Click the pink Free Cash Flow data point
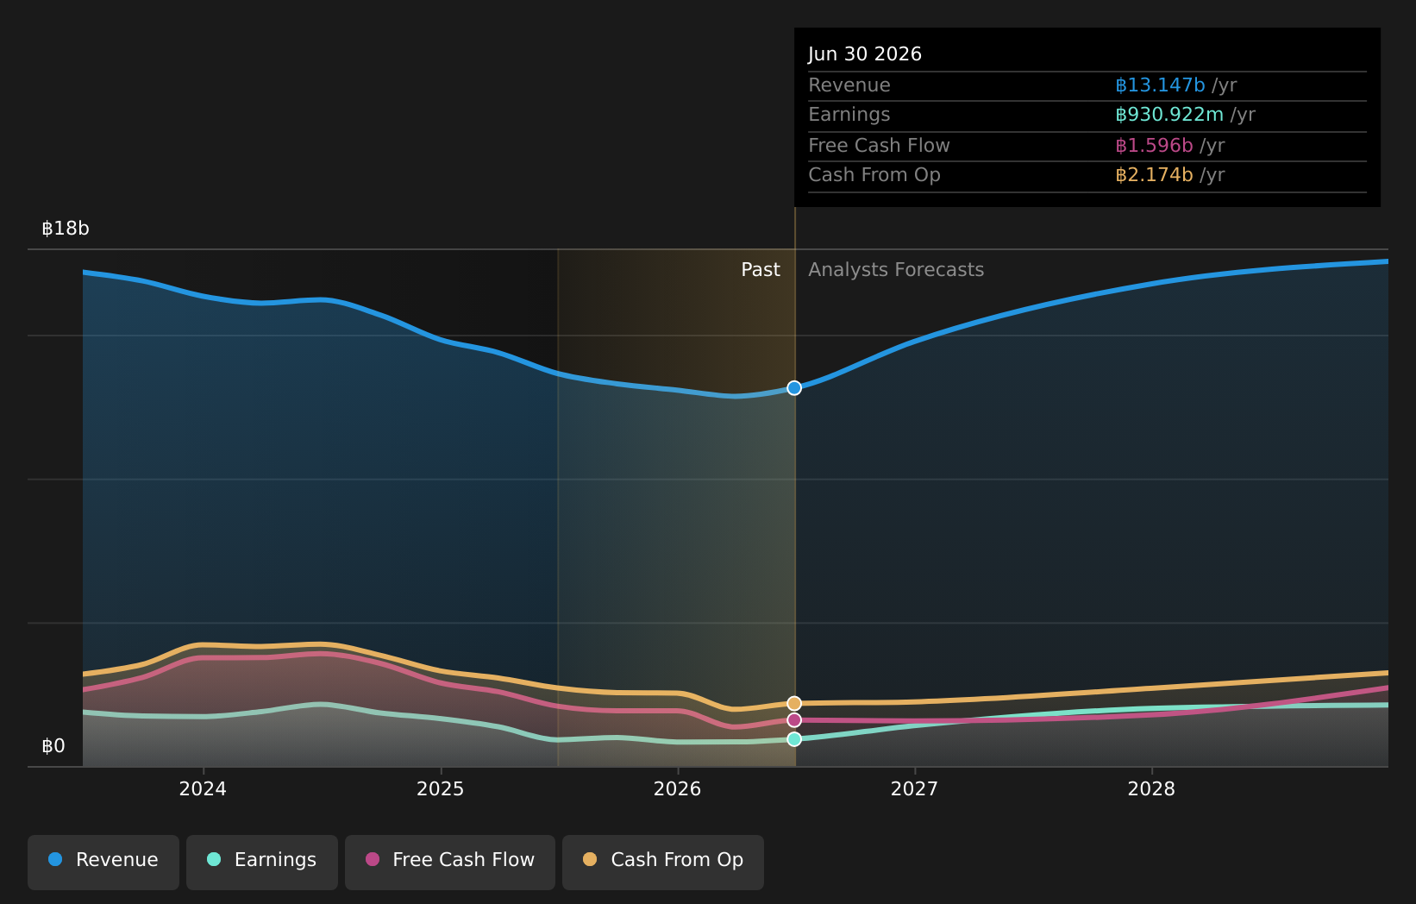The width and height of the screenshot is (1416, 904). tap(794, 720)
